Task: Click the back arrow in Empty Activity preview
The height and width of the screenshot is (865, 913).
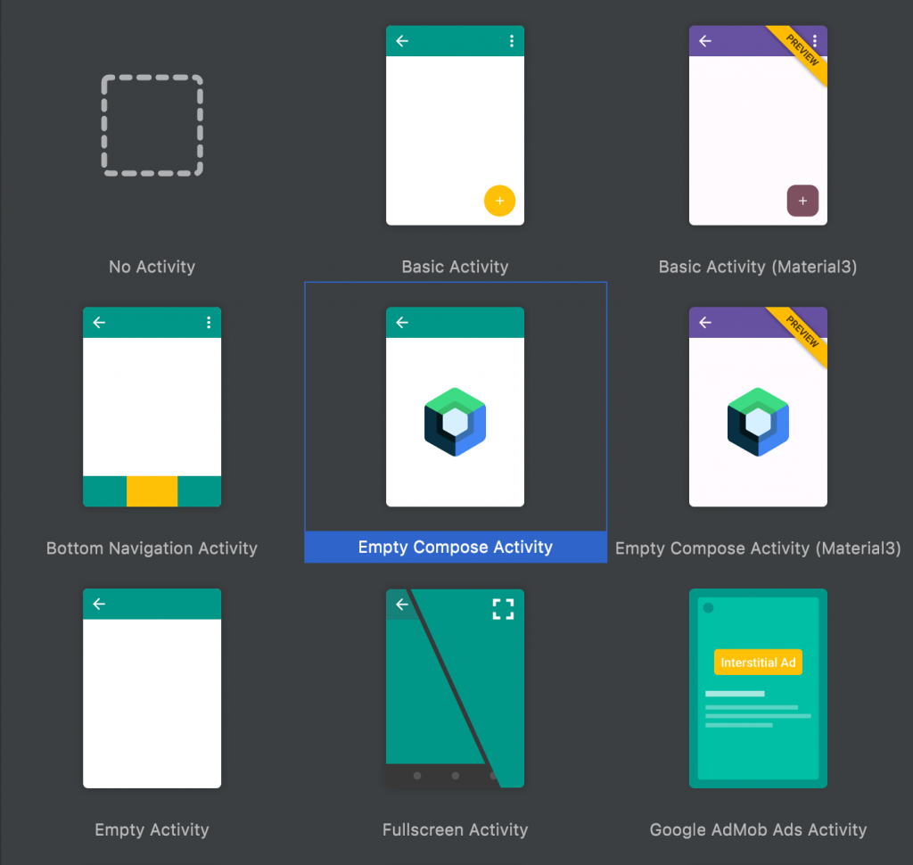Action: pos(99,604)
